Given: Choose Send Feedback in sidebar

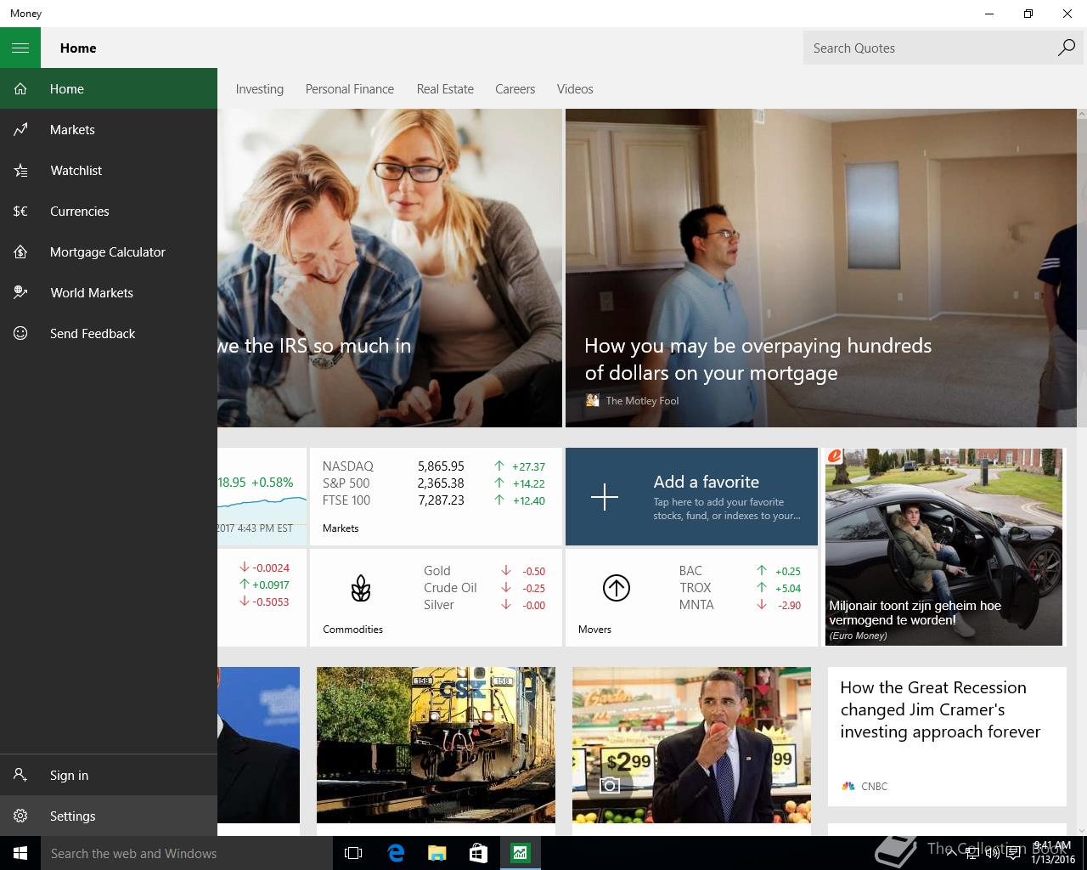Looking at the screenshot, I should point(109,333).
